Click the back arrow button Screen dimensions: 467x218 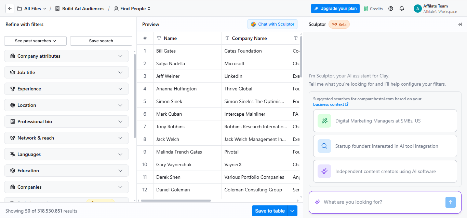pyautogui.click(x=10, y=9)
